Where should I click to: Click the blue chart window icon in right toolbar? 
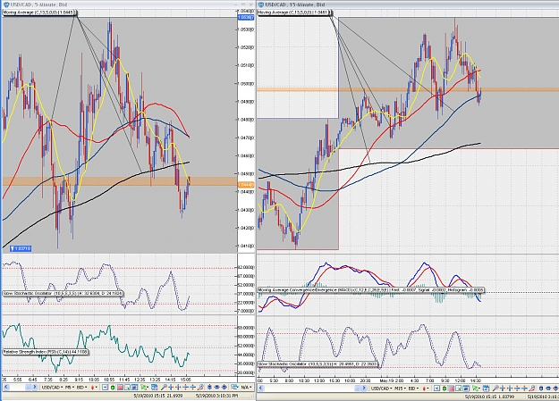click(466, 388)
